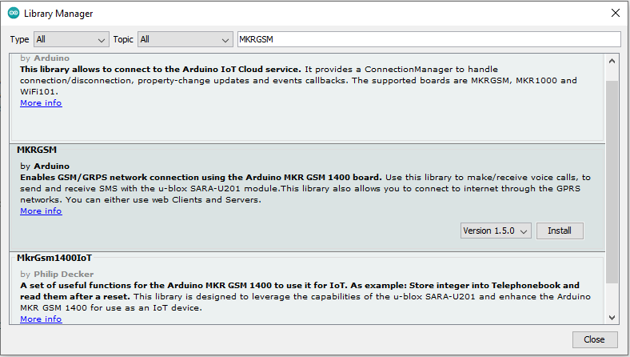Expand the Version 1.5.0 selector
The image size is (630, 357).
(x=496, y=231)
